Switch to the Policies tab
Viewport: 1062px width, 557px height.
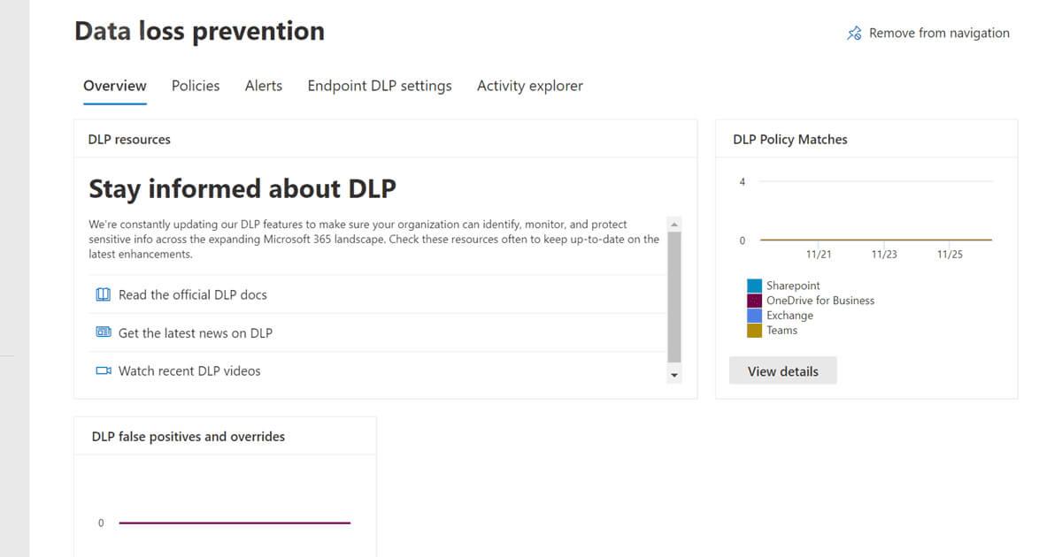[x=196, y=86]
